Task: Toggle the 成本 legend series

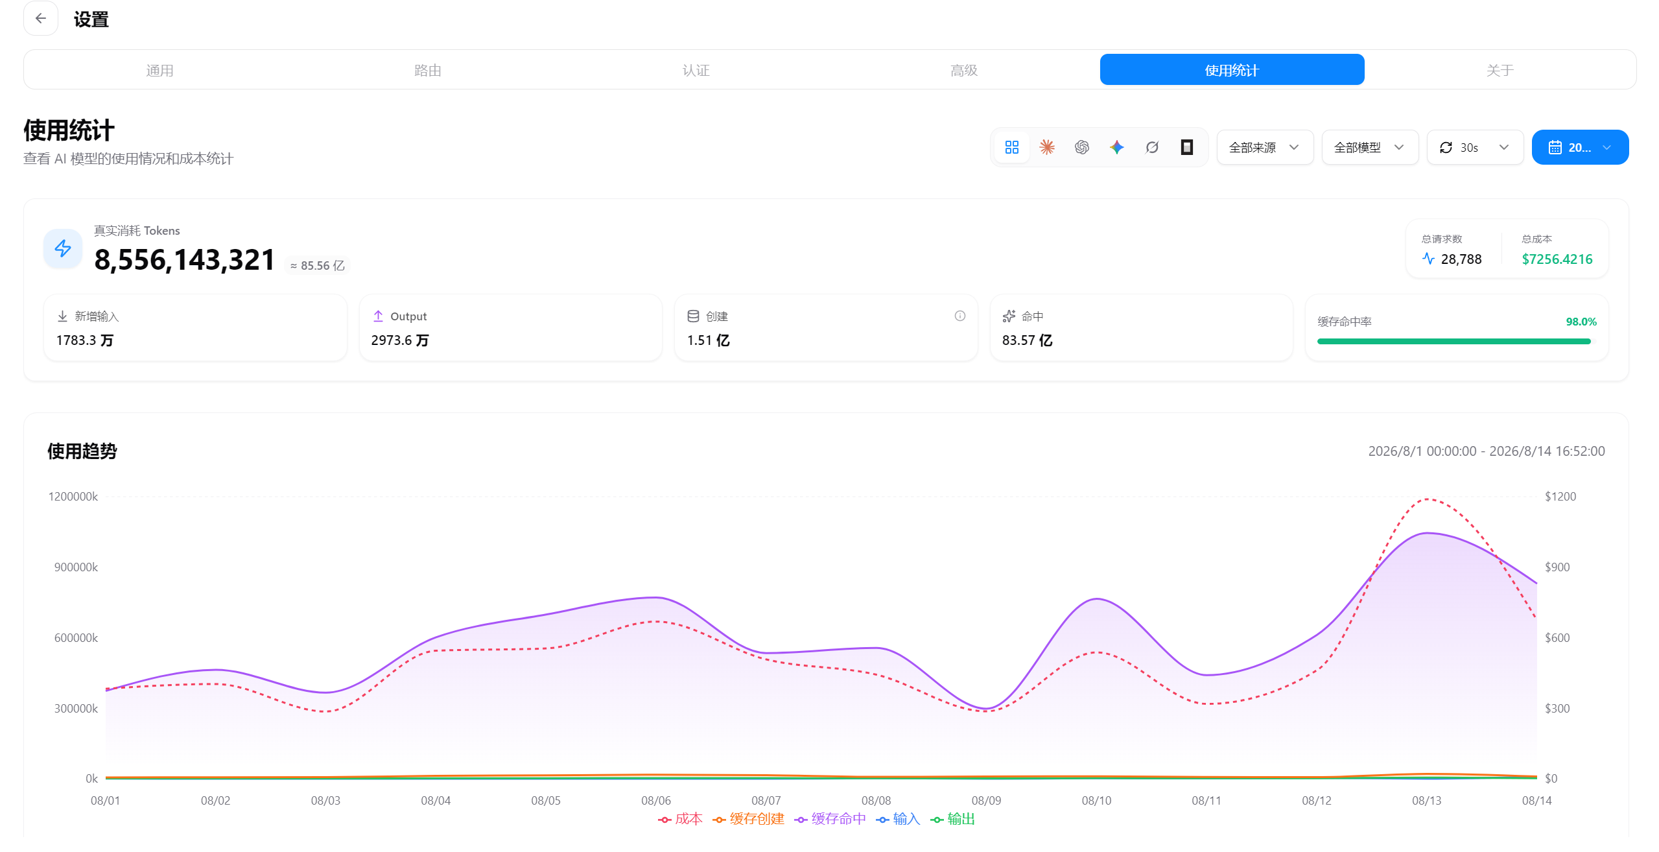Action: [x=680, y=819]
